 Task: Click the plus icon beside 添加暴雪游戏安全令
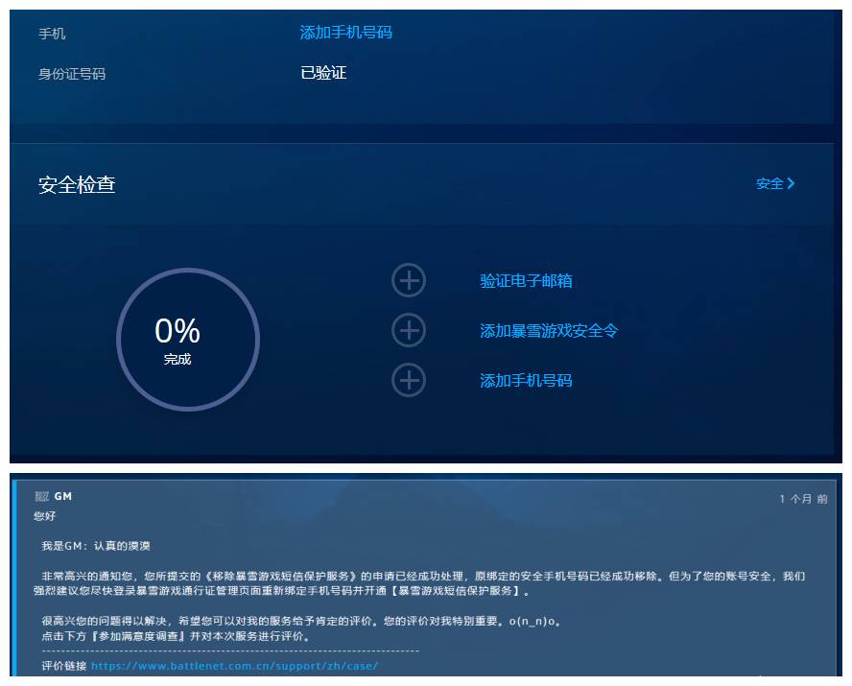(409, 330)
